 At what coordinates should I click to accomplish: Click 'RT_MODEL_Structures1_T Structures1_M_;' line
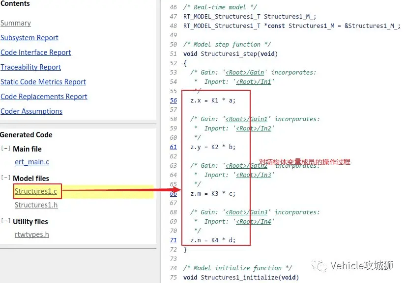250,17
